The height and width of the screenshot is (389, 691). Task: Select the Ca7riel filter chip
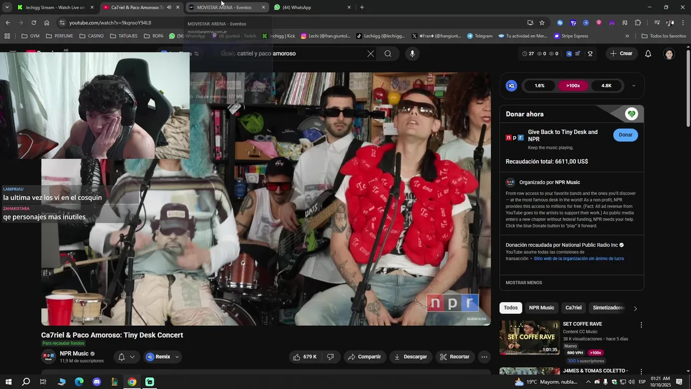[x=573, y=308]
